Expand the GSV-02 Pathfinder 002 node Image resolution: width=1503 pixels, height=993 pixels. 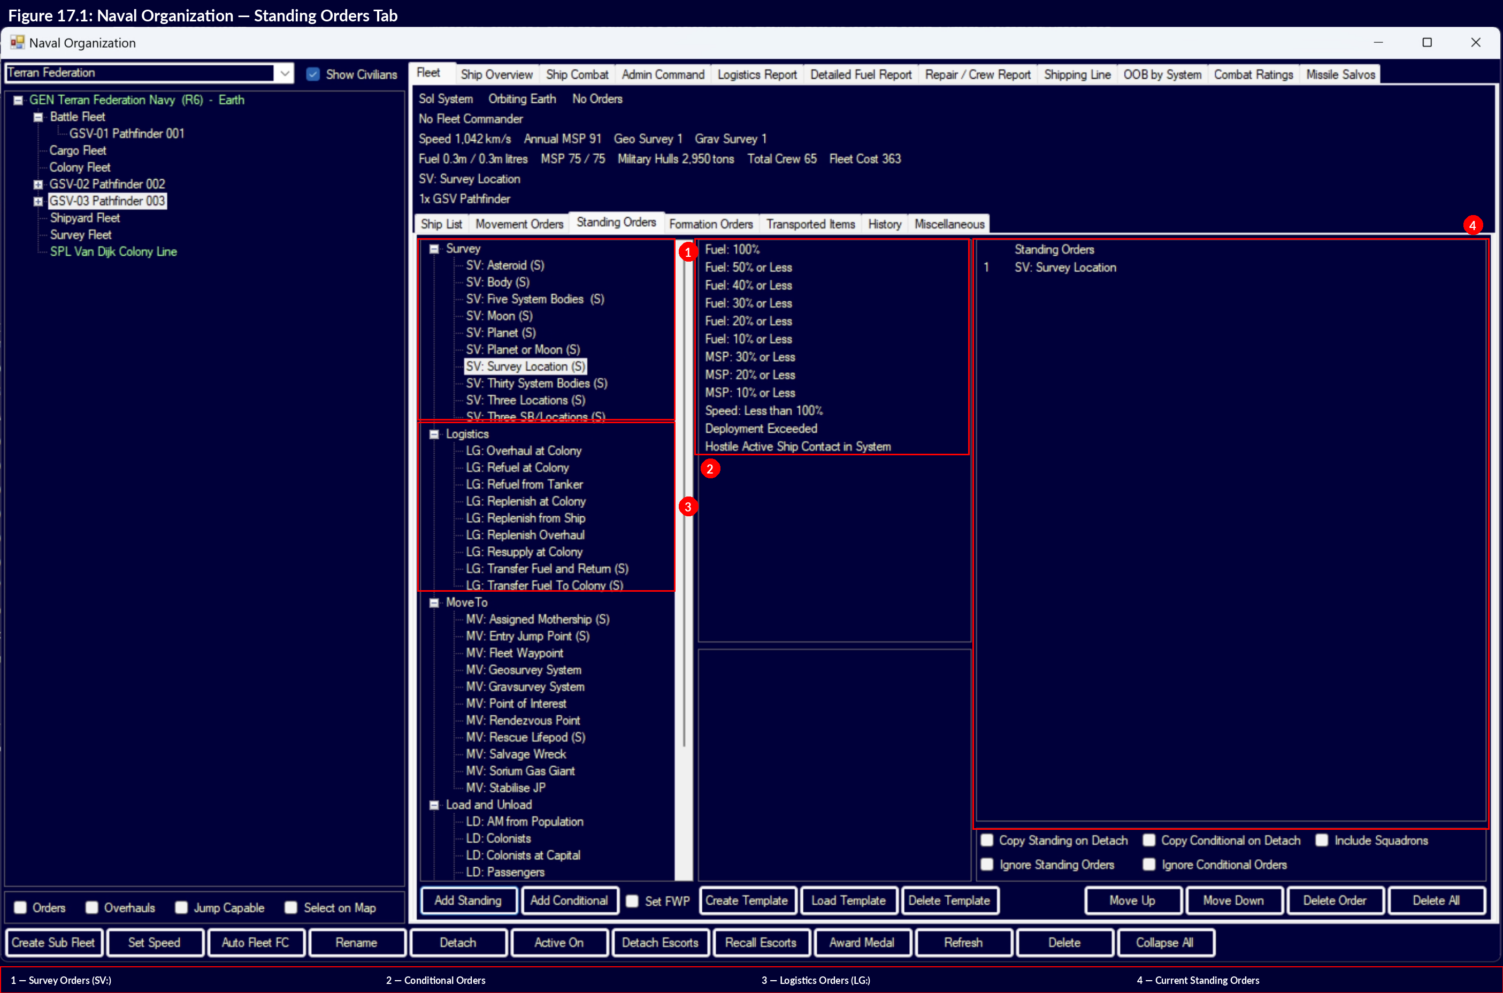(38, 184)
